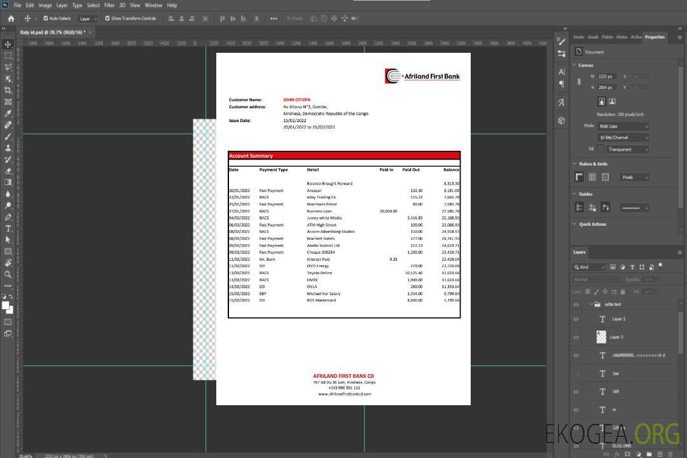Click the canvas Fill color swatch
687x458 pixels.
600,149
